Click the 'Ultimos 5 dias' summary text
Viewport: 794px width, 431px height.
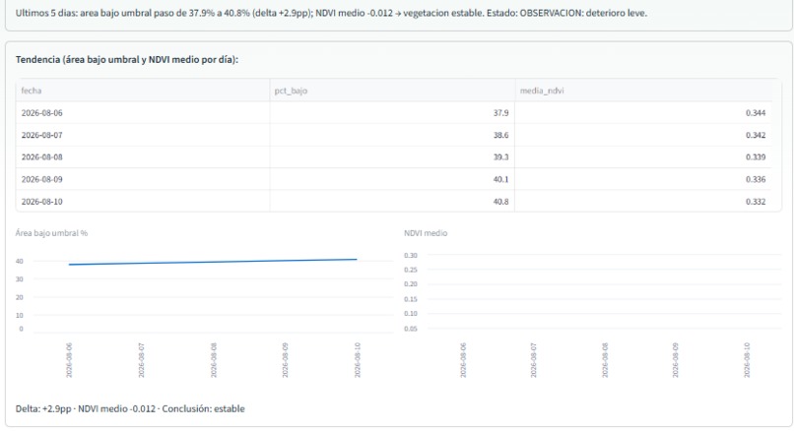click(x=331, y=13)
